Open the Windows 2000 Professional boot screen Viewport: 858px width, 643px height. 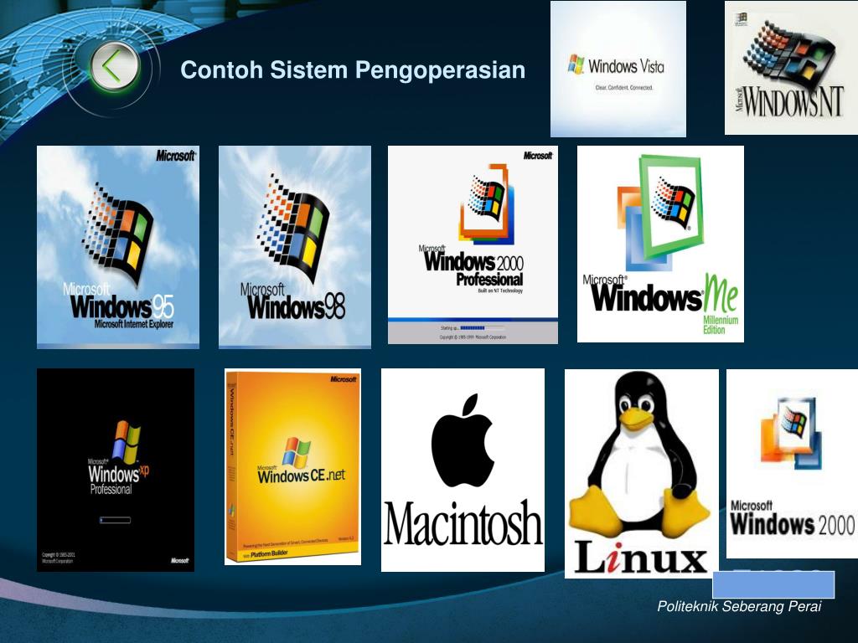coord(473,244)
